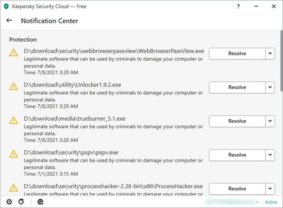This screenshot has height=208, width=283.
Task: Resolve the WebBrowserPassView.exe detection
Action: (x=237, y=54)
